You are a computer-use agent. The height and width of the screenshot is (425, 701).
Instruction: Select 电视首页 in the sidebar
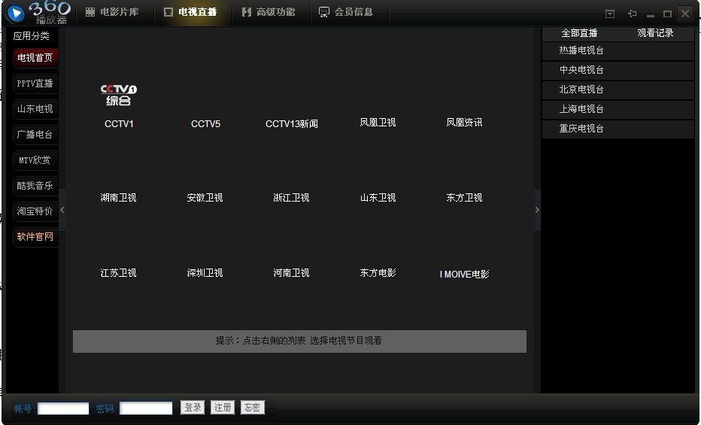pos(35,58)
